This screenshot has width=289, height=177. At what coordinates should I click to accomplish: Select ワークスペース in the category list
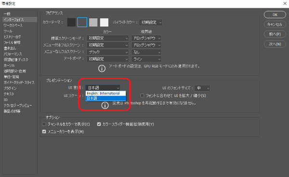coord(20,25)
